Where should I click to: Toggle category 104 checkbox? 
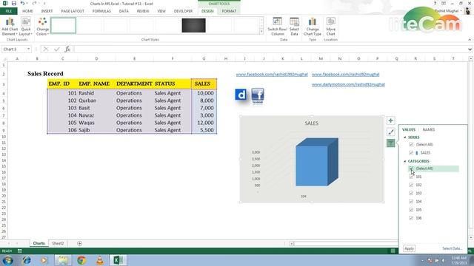click(411, 201)
